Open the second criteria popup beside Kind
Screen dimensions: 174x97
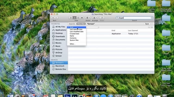coord(93,27)
